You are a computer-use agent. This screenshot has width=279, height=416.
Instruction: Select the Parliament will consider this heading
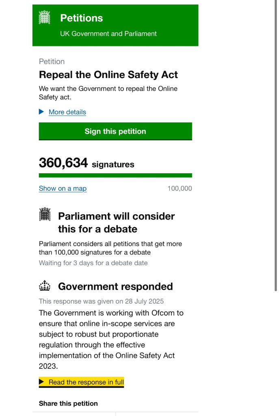pos(116,222)
